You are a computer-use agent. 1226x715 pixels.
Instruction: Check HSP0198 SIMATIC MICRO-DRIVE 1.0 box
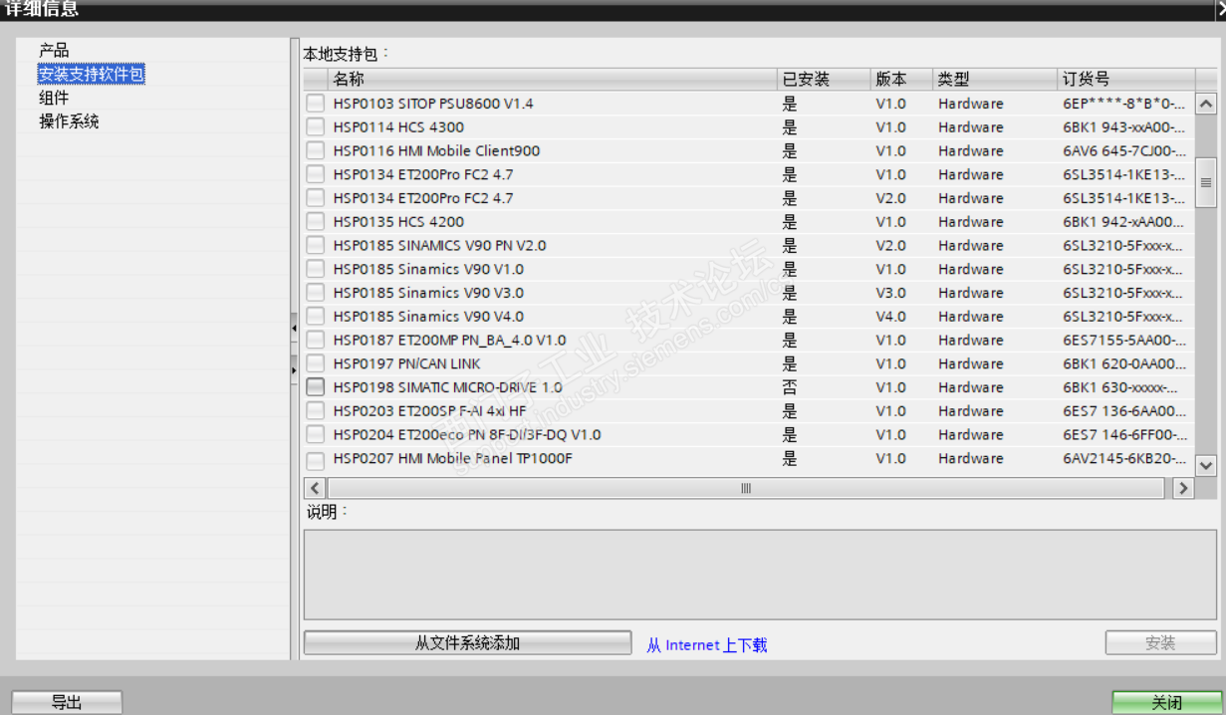[x=316, y=387]
